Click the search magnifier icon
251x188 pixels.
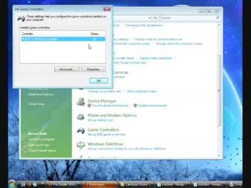[218, 18]
